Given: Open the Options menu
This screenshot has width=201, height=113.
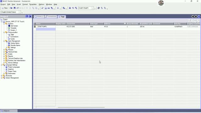Looking at the screenshot, I should (41, 4).
